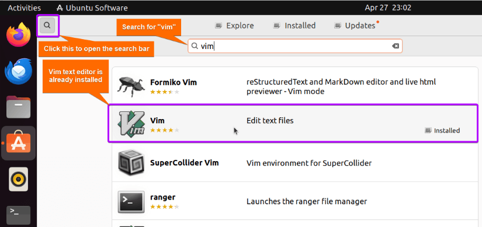Click the star rating under ranger

(x=164, y=207)
